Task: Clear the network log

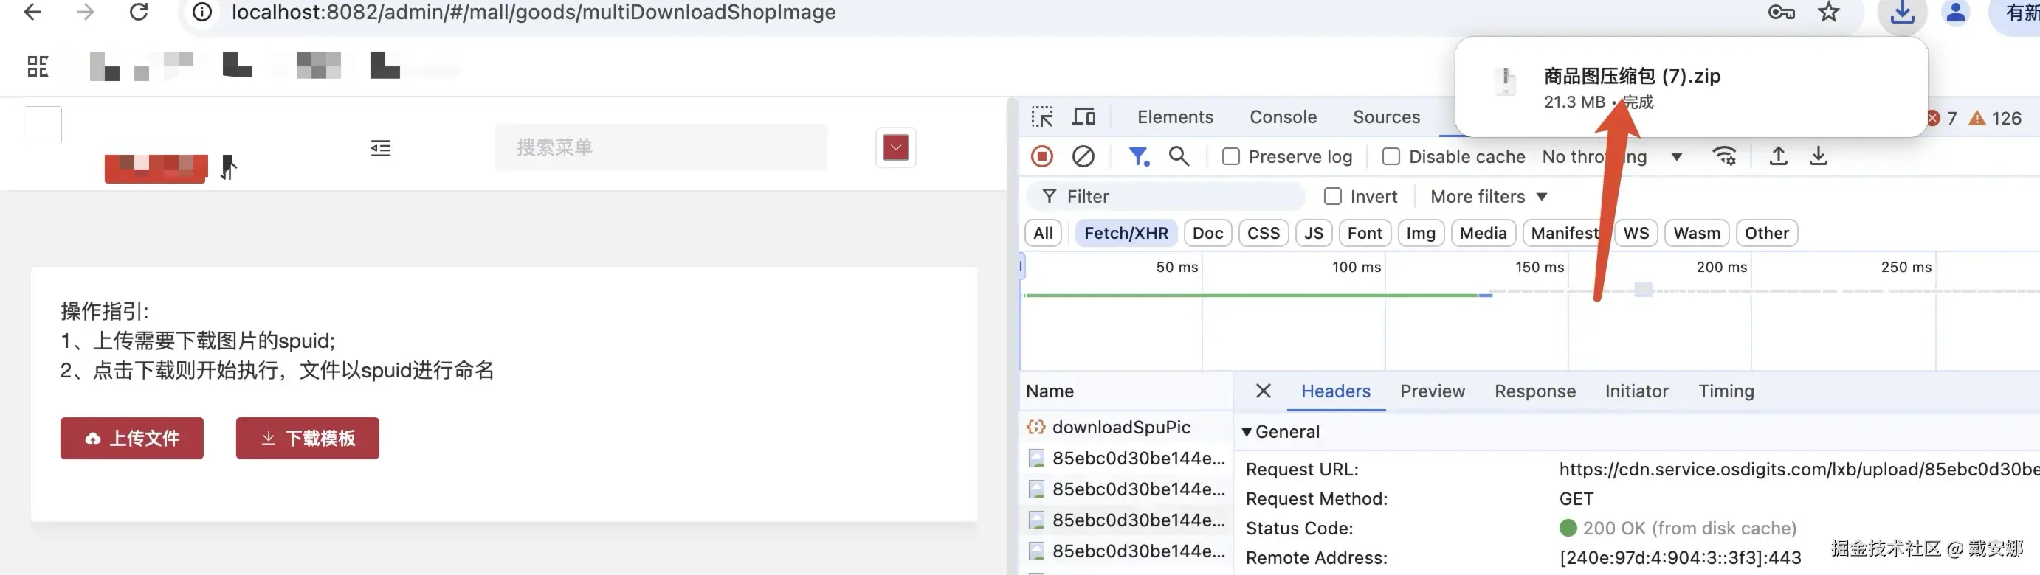Action: [x=1083, y=156]
